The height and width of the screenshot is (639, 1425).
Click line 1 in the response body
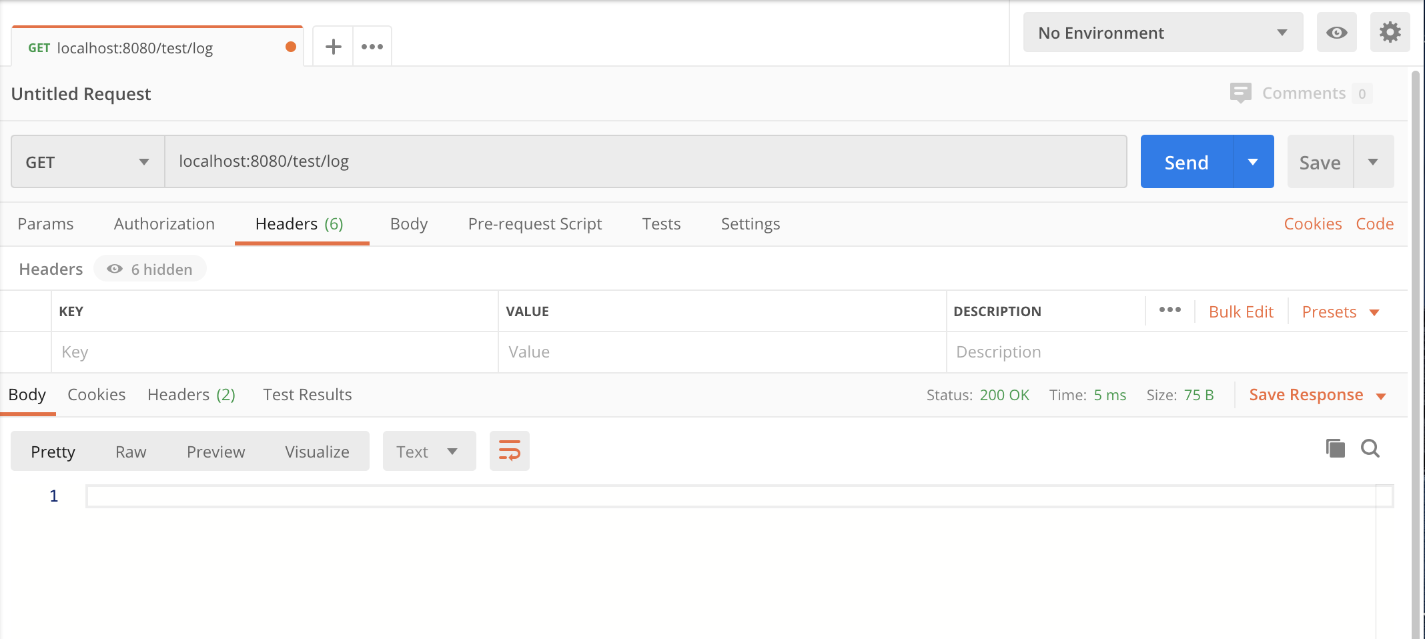[x=739, y=496]
